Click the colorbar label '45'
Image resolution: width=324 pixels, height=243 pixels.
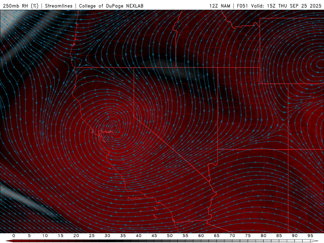pyautogui.click(x=154, y=236)
